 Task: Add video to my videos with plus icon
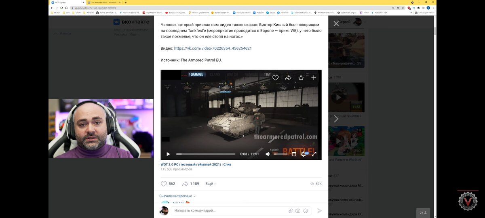pos(314,78)
